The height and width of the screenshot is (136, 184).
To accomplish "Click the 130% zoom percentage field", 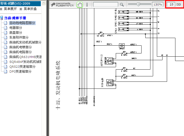I will click(157, 5).
